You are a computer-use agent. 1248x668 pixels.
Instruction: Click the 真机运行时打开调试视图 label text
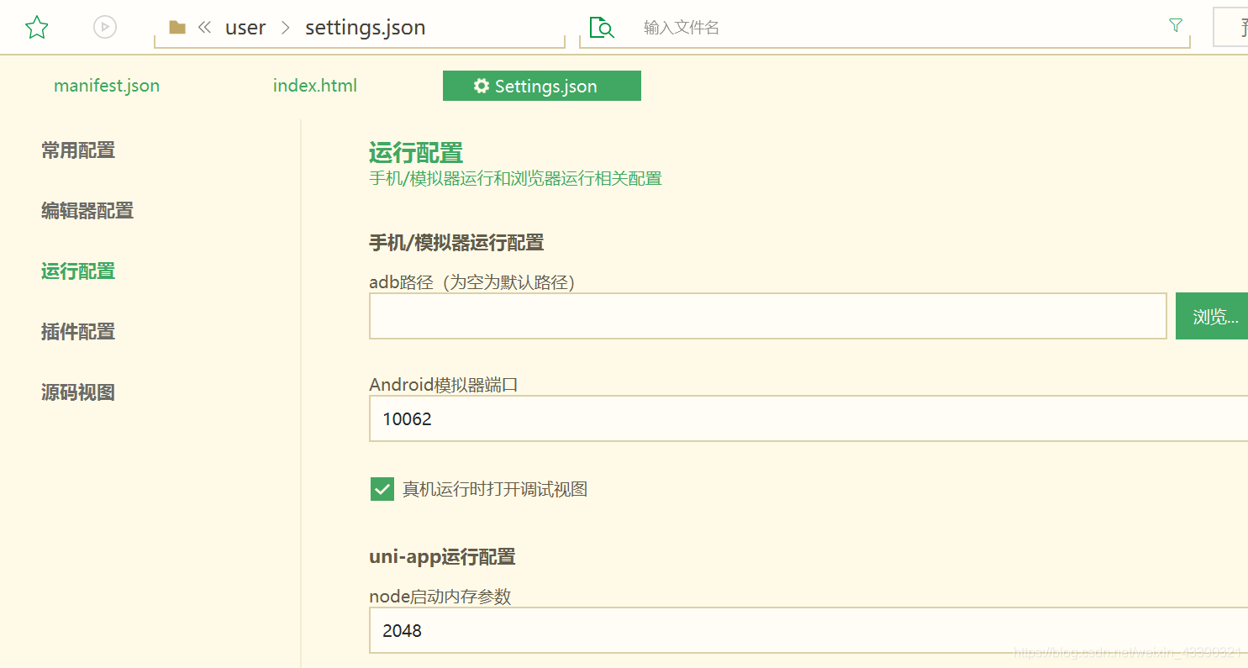tap(495, 489)
